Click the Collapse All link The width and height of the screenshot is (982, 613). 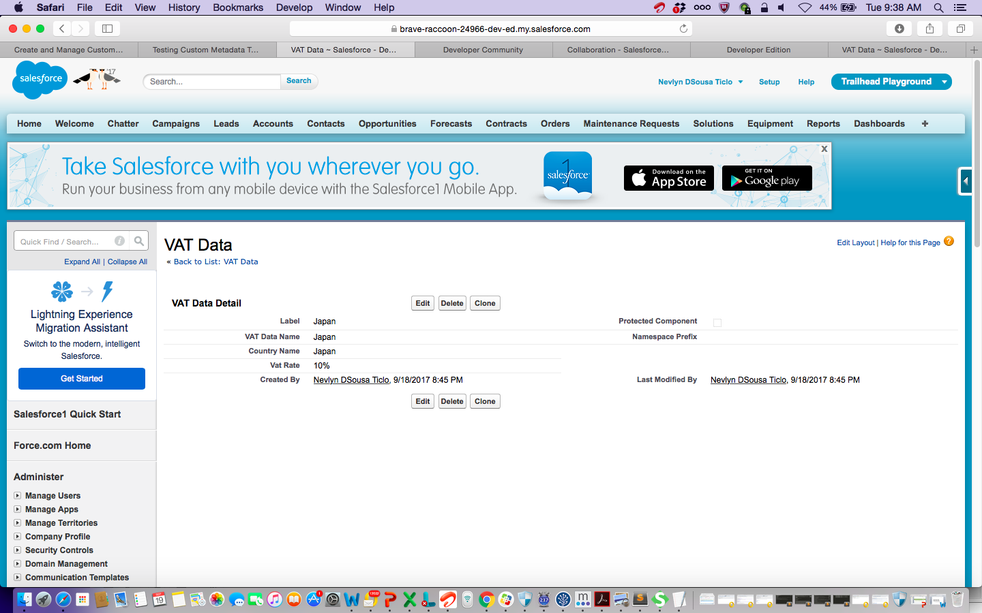pos(128,262)
